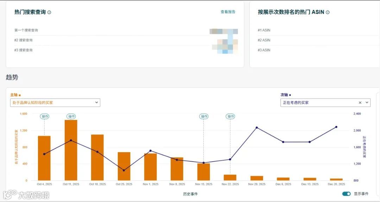Click the Nov 1, 2025 axis label

[x=151, y=184]
